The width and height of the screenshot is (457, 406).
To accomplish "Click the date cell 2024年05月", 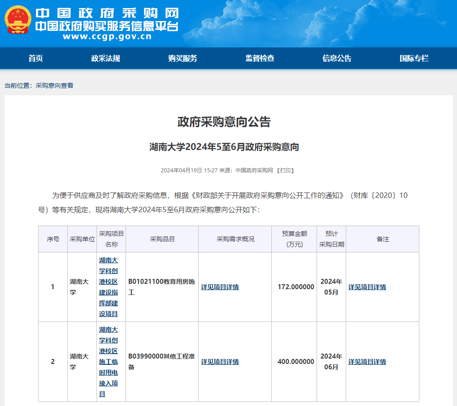I will coord(331,287).
